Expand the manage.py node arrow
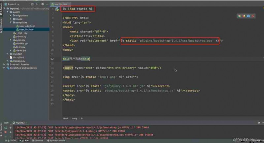This screenshot has width=264, height=143. [7, 61]
